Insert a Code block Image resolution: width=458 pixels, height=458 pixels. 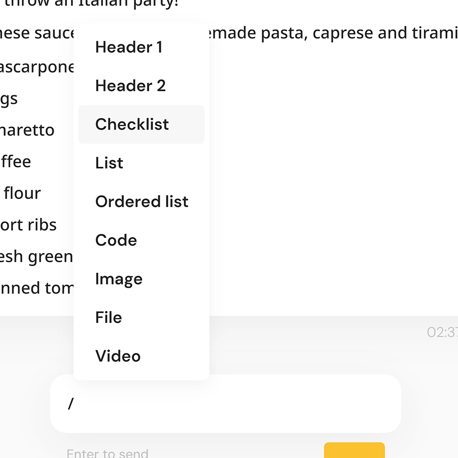(x=116, y=240)
